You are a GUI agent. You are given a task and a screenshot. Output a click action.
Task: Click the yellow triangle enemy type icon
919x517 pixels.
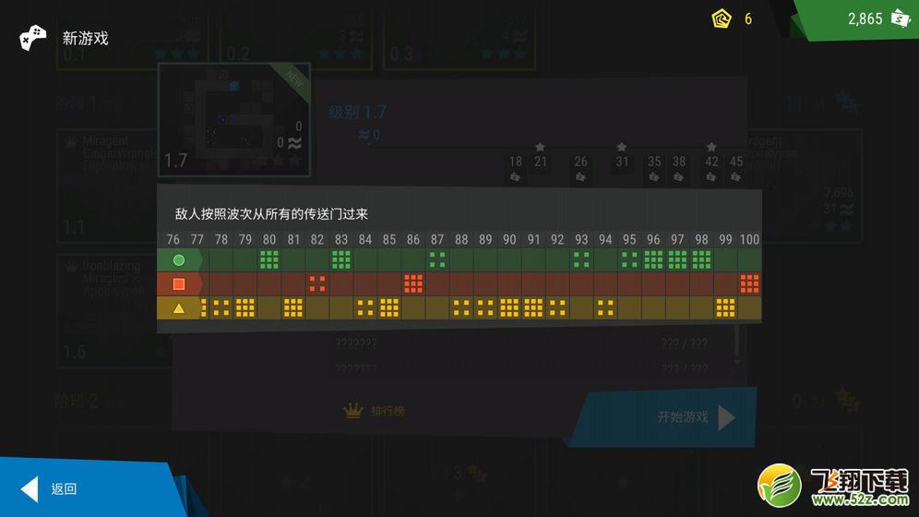179,308
